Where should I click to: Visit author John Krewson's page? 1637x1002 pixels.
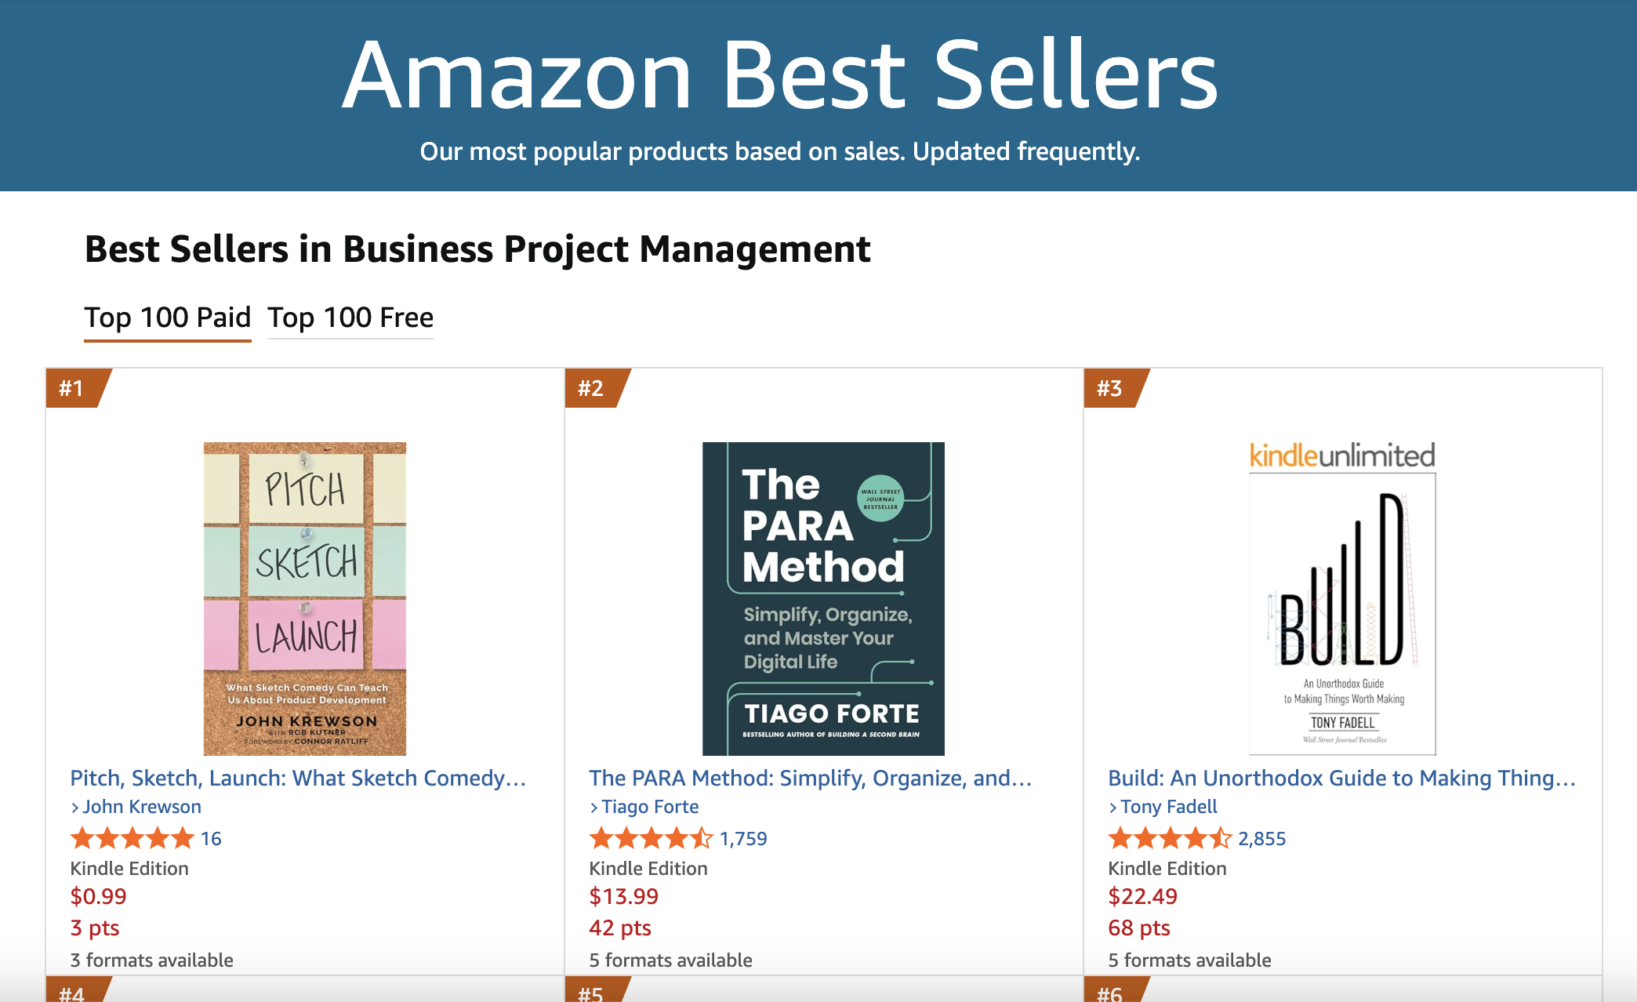tap(142, 807)
